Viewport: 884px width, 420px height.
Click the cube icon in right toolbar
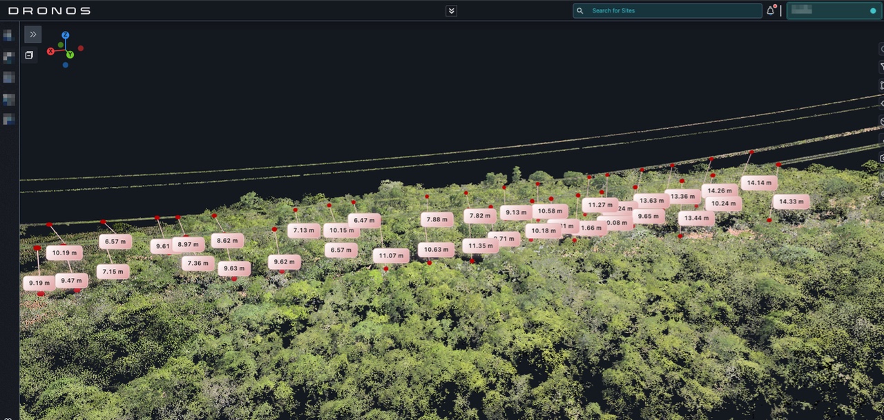[881, 121]
